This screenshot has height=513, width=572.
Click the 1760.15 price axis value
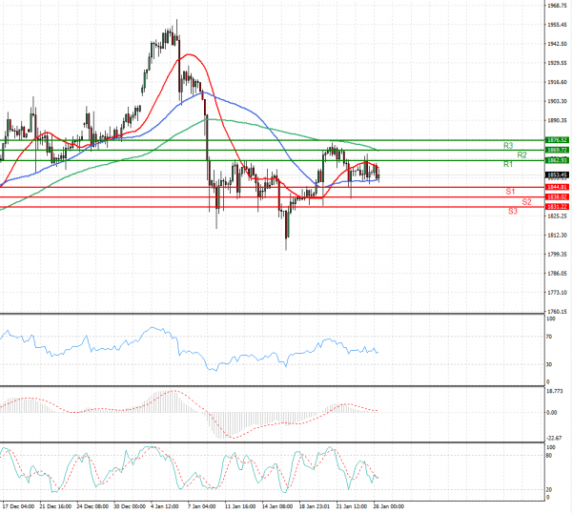(x=557, y=312)
